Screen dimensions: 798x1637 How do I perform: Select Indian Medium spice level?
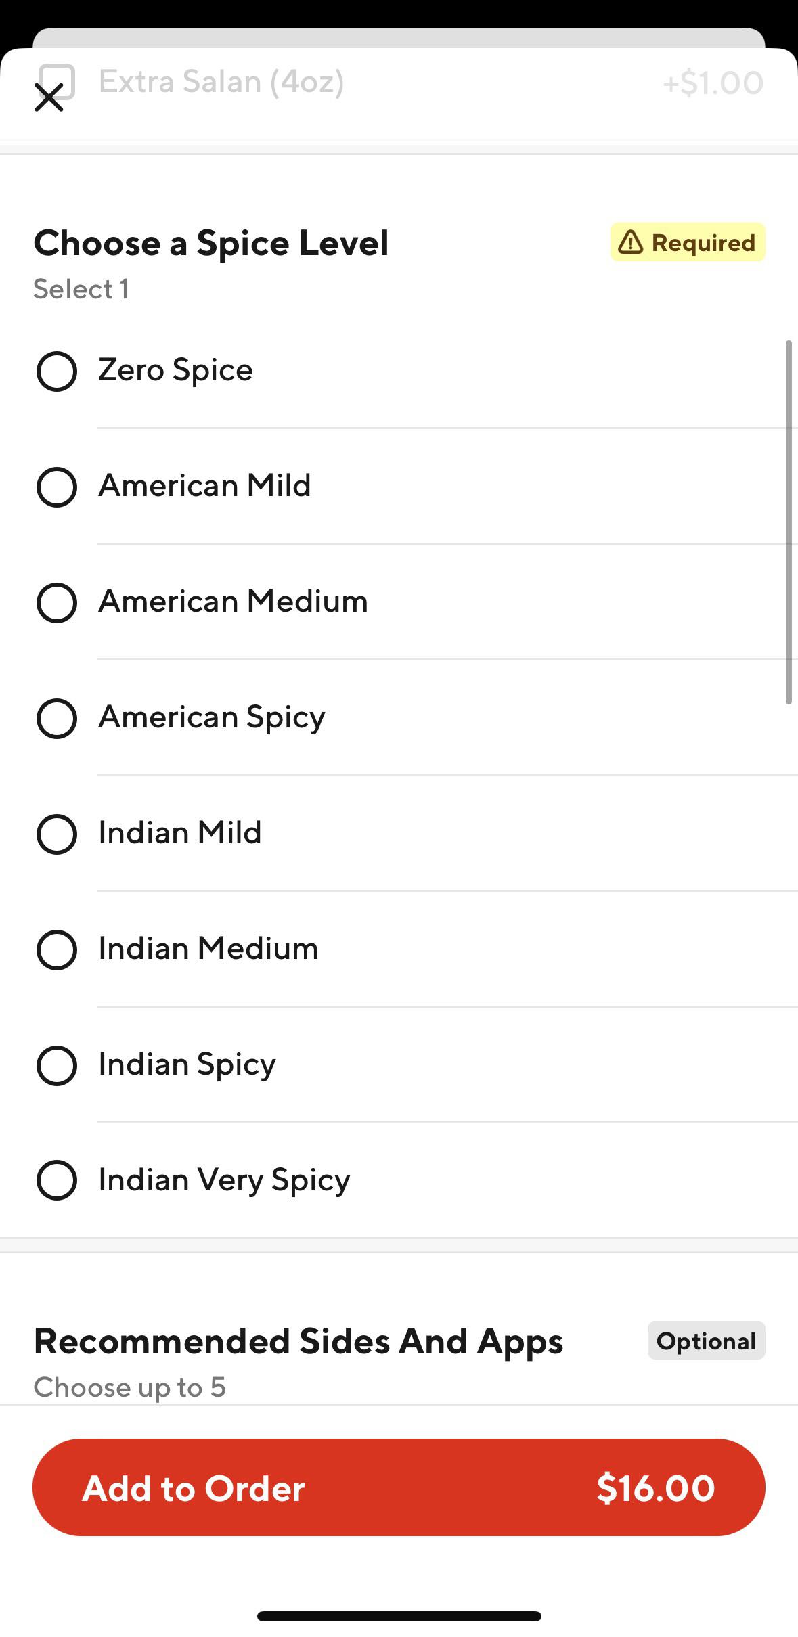(x=57, y=950)
